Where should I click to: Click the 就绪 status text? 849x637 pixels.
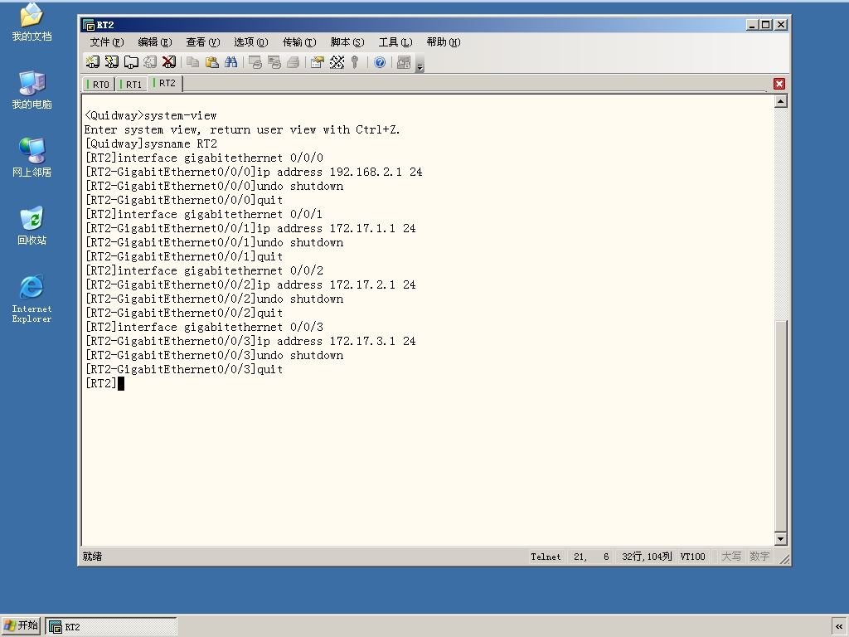(92, 557)
